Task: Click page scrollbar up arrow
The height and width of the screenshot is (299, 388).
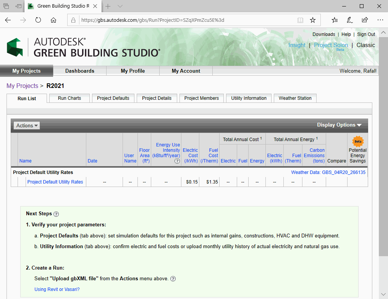Action: [x=383, y=32]
